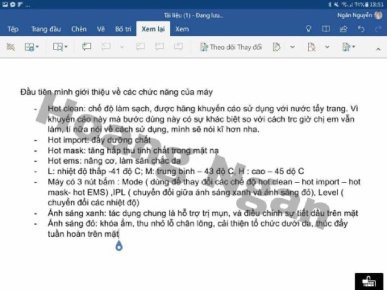
Task: Accept the tracked change
Action: pyautogui.click(x=277, y=47)
